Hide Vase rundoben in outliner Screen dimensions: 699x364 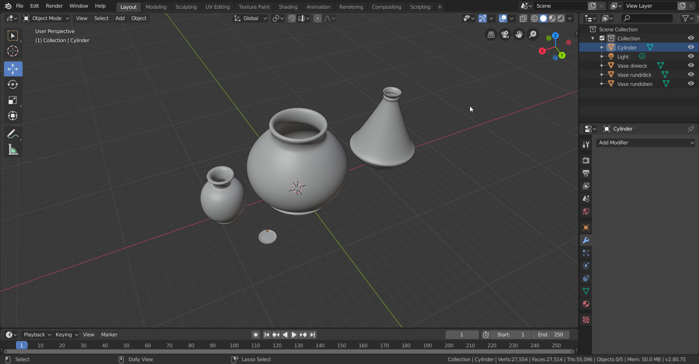(x=691, y=84)
